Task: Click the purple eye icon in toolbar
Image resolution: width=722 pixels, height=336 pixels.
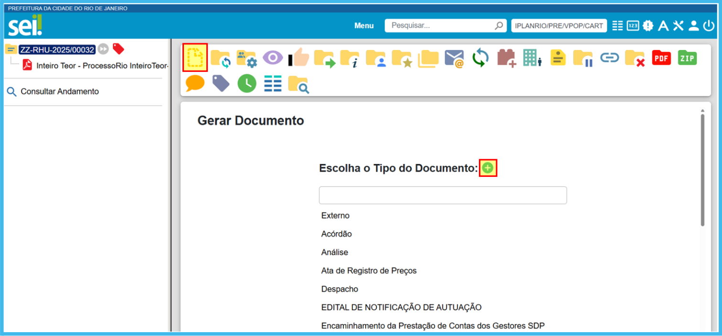Action: tap(273, 58)
